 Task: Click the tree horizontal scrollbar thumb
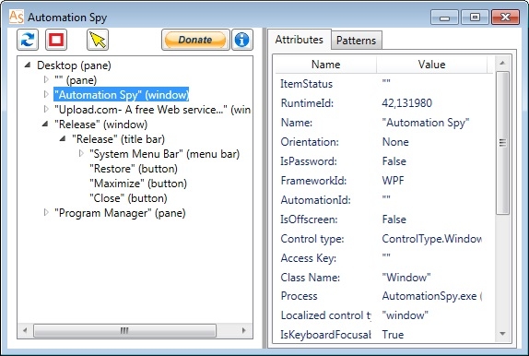click(x=124, y=330)
